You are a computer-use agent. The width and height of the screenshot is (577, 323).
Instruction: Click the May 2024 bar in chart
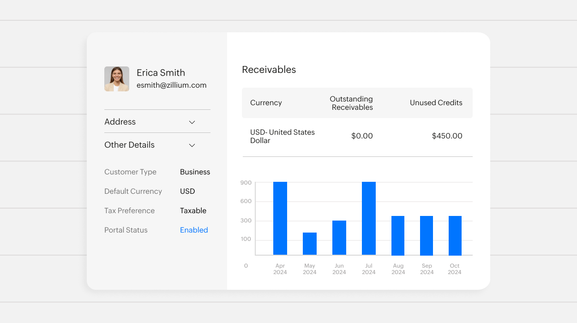pos(310,244)
